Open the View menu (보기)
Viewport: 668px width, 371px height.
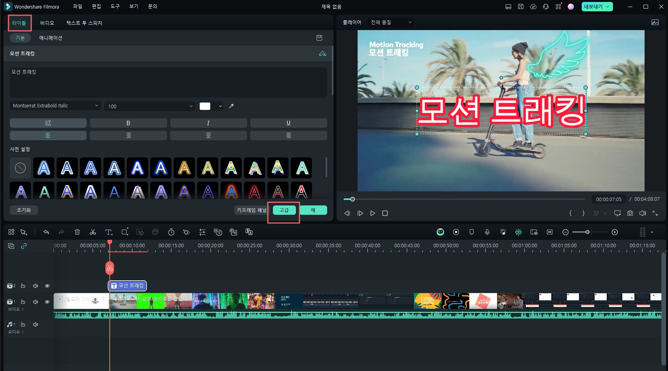pyautogui.click(x=134, y=6)
